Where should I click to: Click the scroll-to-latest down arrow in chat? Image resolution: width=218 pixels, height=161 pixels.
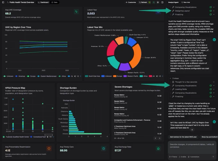tap(192, 130)
